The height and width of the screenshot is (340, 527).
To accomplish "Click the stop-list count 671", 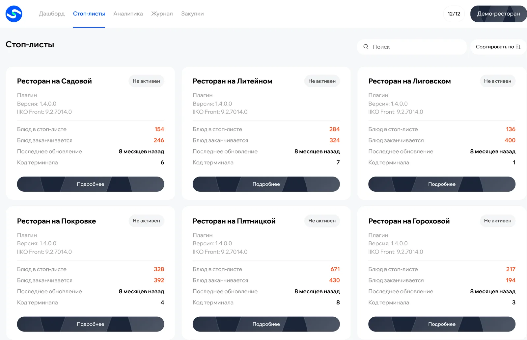I will coord(335,269).
